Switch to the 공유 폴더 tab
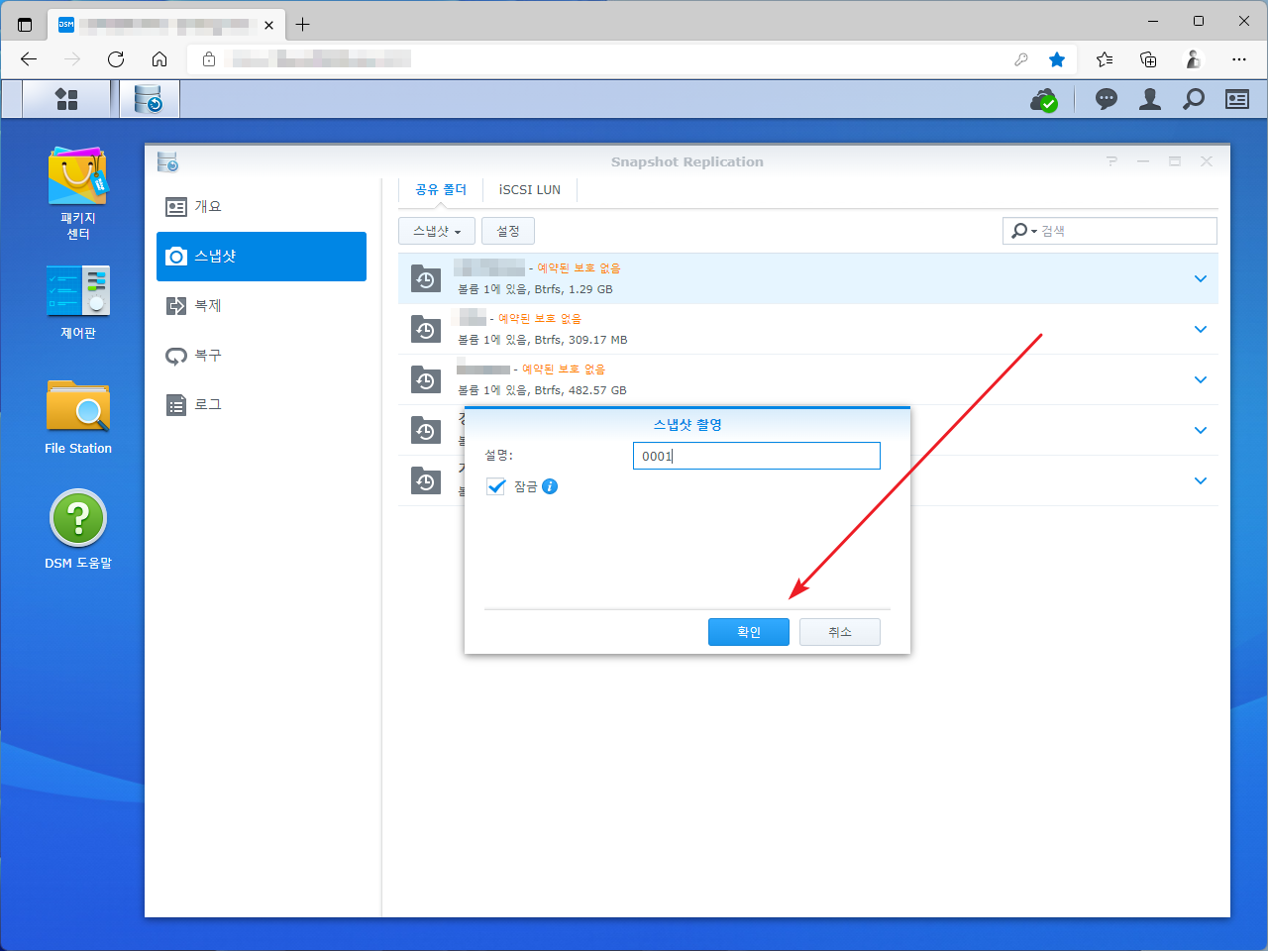Image resolution: width=1268 pixels, height=951 pixels. [441, 189]
